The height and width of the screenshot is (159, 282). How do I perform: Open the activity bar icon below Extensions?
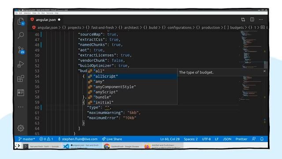tap(21, 93)
